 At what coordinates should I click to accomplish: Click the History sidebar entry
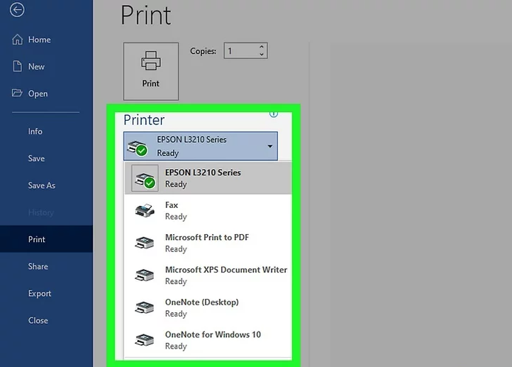(x=46, y=212)
